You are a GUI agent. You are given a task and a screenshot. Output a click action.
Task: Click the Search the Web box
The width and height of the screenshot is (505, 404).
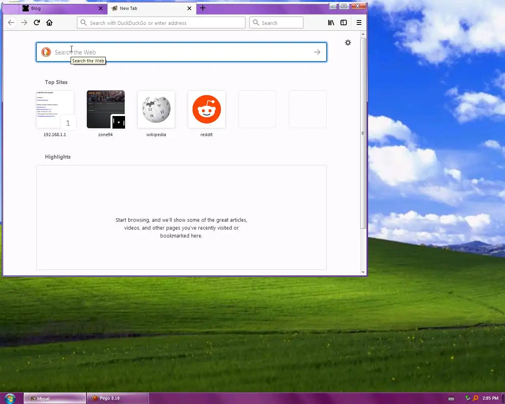[x=181, y=52]
